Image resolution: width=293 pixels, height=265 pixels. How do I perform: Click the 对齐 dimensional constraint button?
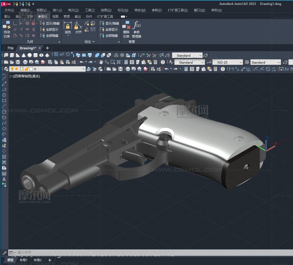(79, 28)
